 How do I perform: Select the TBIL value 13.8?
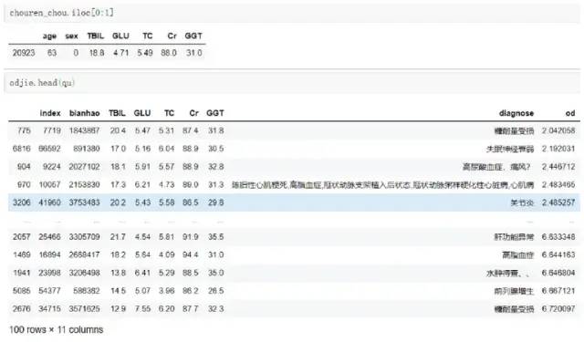(x=118, y=273)
